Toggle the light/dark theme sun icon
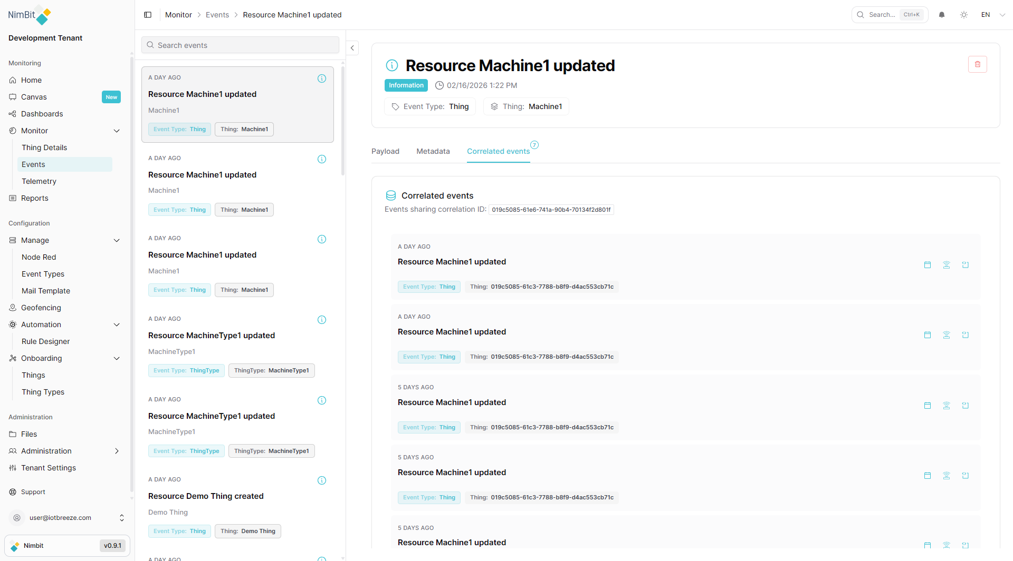The width and height of the screenshot is (1013, 561). (964, 15)
